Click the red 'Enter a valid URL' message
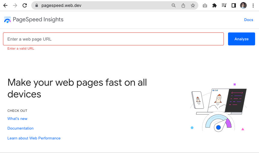Screen dimensions: 259x153 [21, 48]
